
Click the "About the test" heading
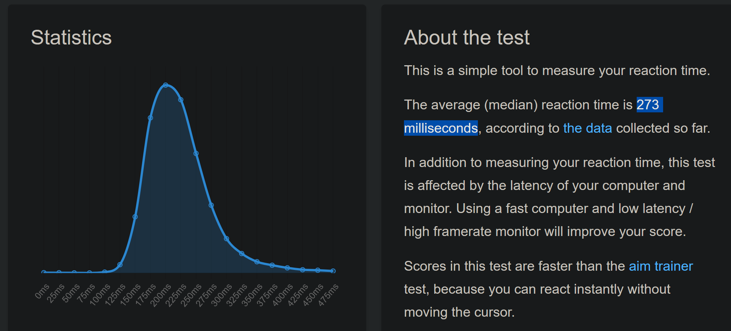[x=467, y=37]
